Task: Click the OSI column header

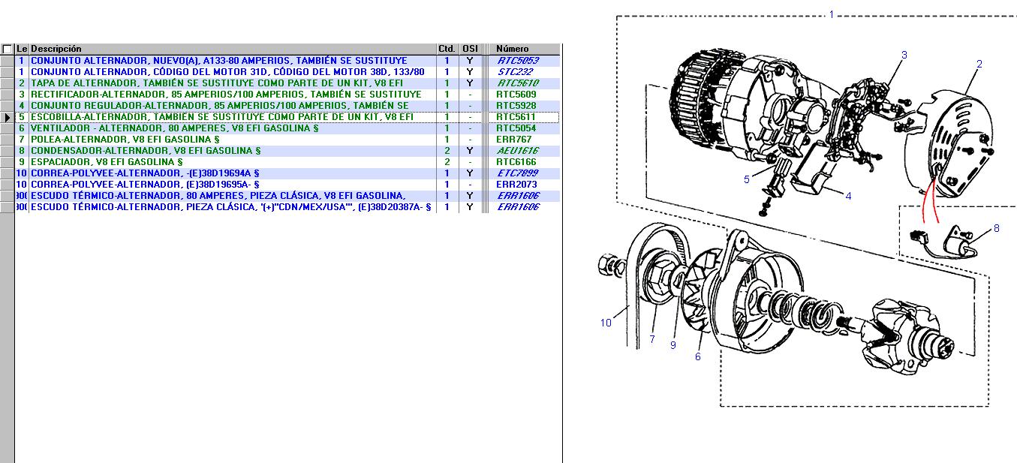Action: tap(470, 49)
